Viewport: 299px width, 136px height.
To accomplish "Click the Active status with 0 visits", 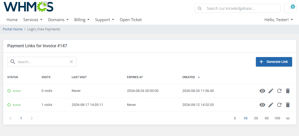I will click(x=14, y=91).
